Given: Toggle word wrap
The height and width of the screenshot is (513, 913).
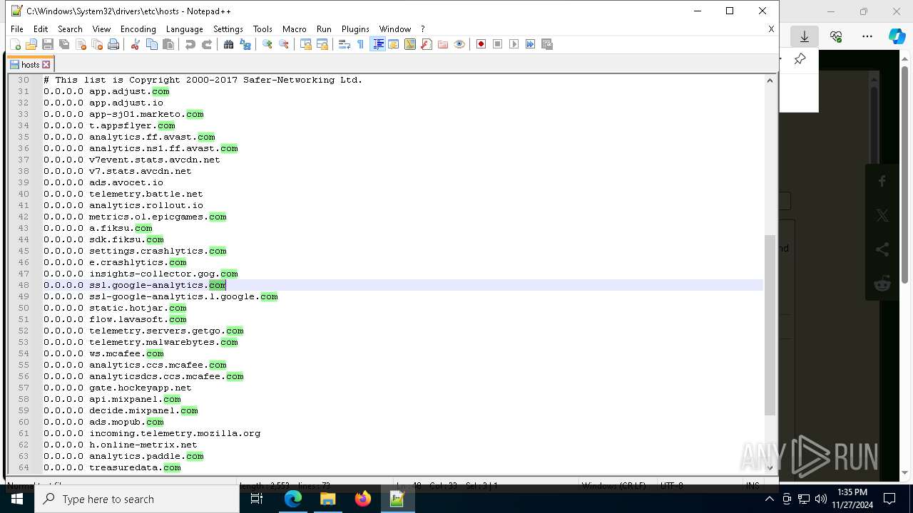Looking at the screenshot, I should coord(345,44).
